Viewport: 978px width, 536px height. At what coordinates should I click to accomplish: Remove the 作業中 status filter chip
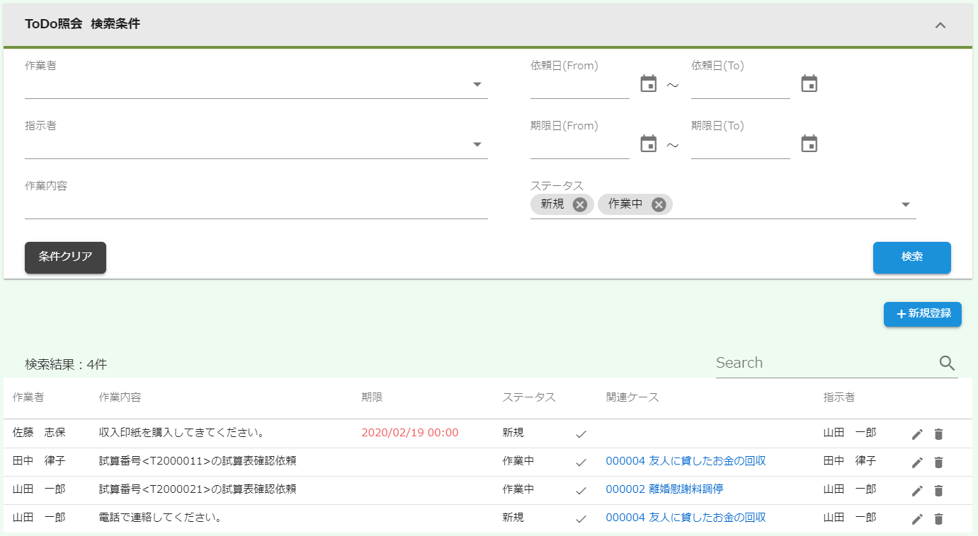pos(658,204)
